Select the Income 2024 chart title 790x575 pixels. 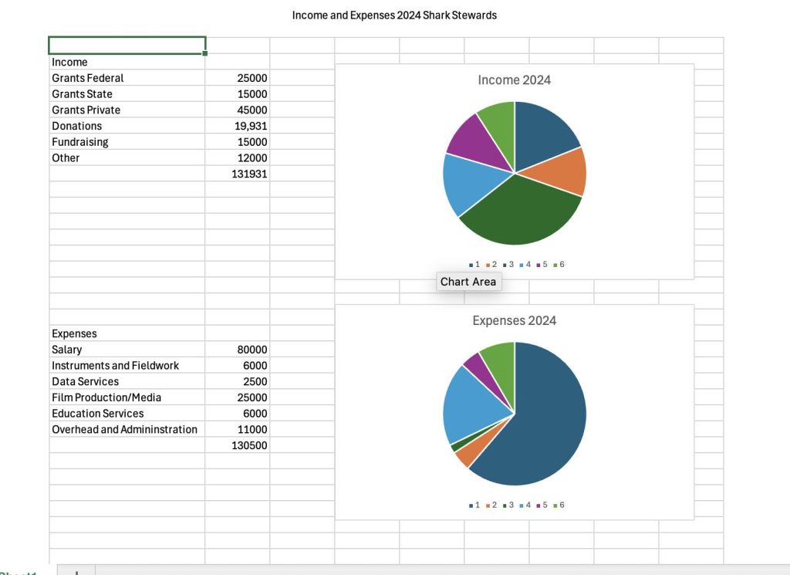tap(514, 80)
